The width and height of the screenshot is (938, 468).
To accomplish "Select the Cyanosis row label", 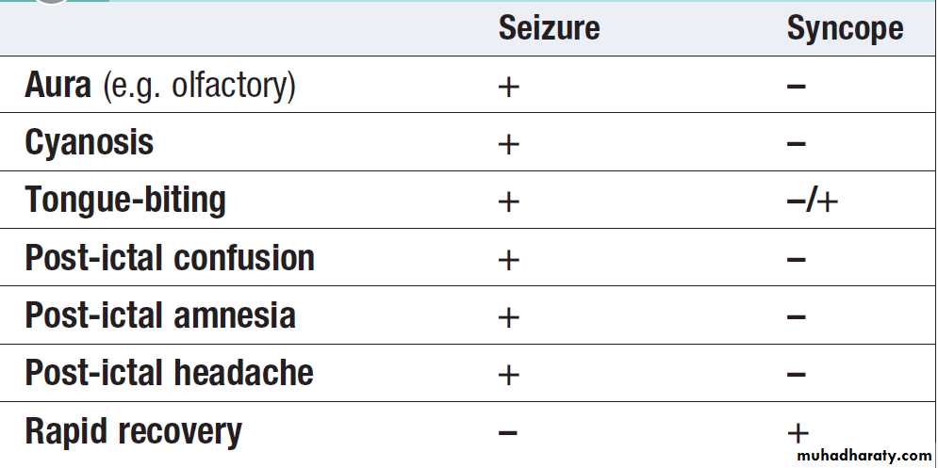I will 89,143.
